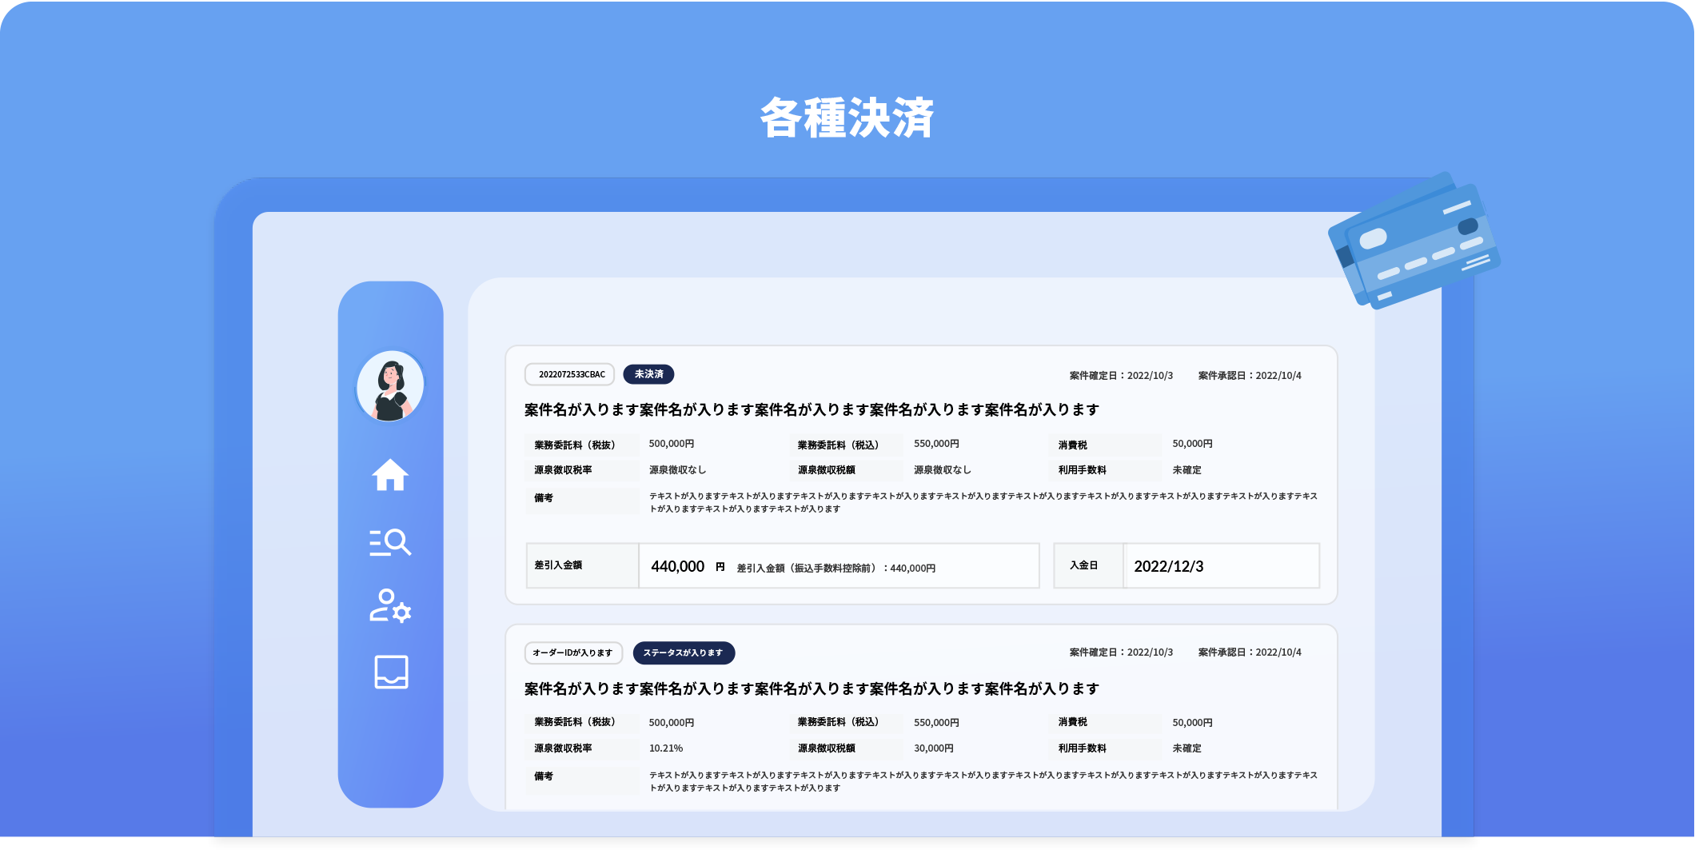
Task: Click the 500,000円 value in first card
Action: click(672, 444)
